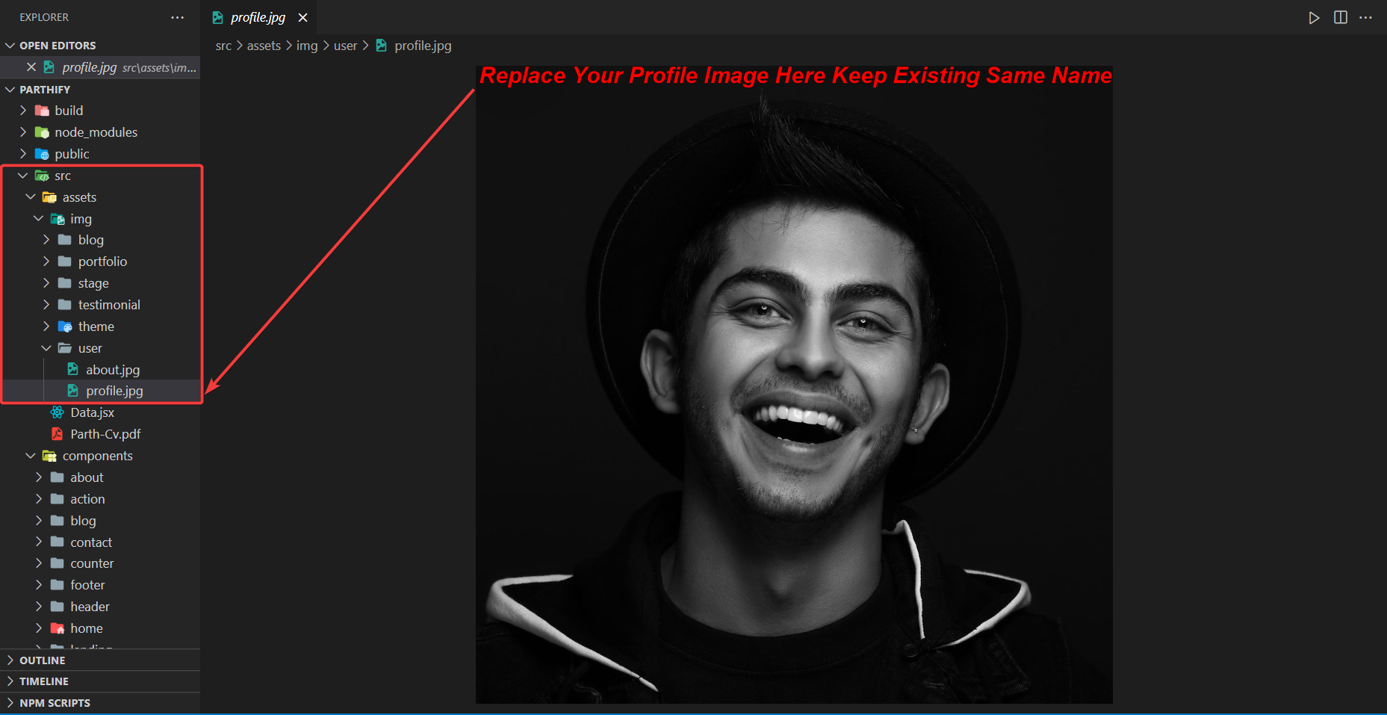Collapse the src folder
1387x715 pixels.
point(22,175)
